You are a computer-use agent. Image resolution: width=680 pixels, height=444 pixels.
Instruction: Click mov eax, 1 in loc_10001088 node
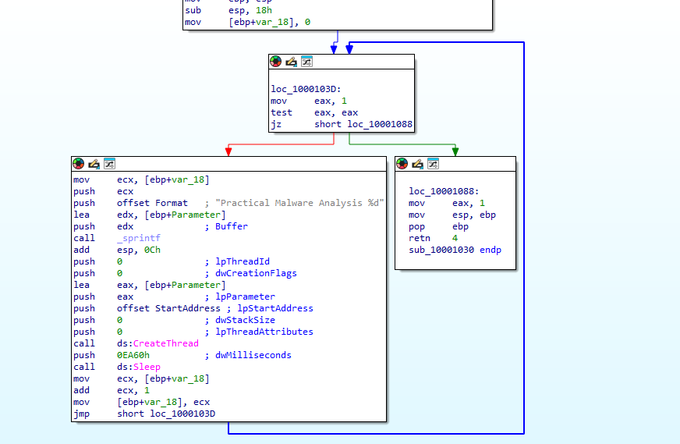tap(447, 203)
